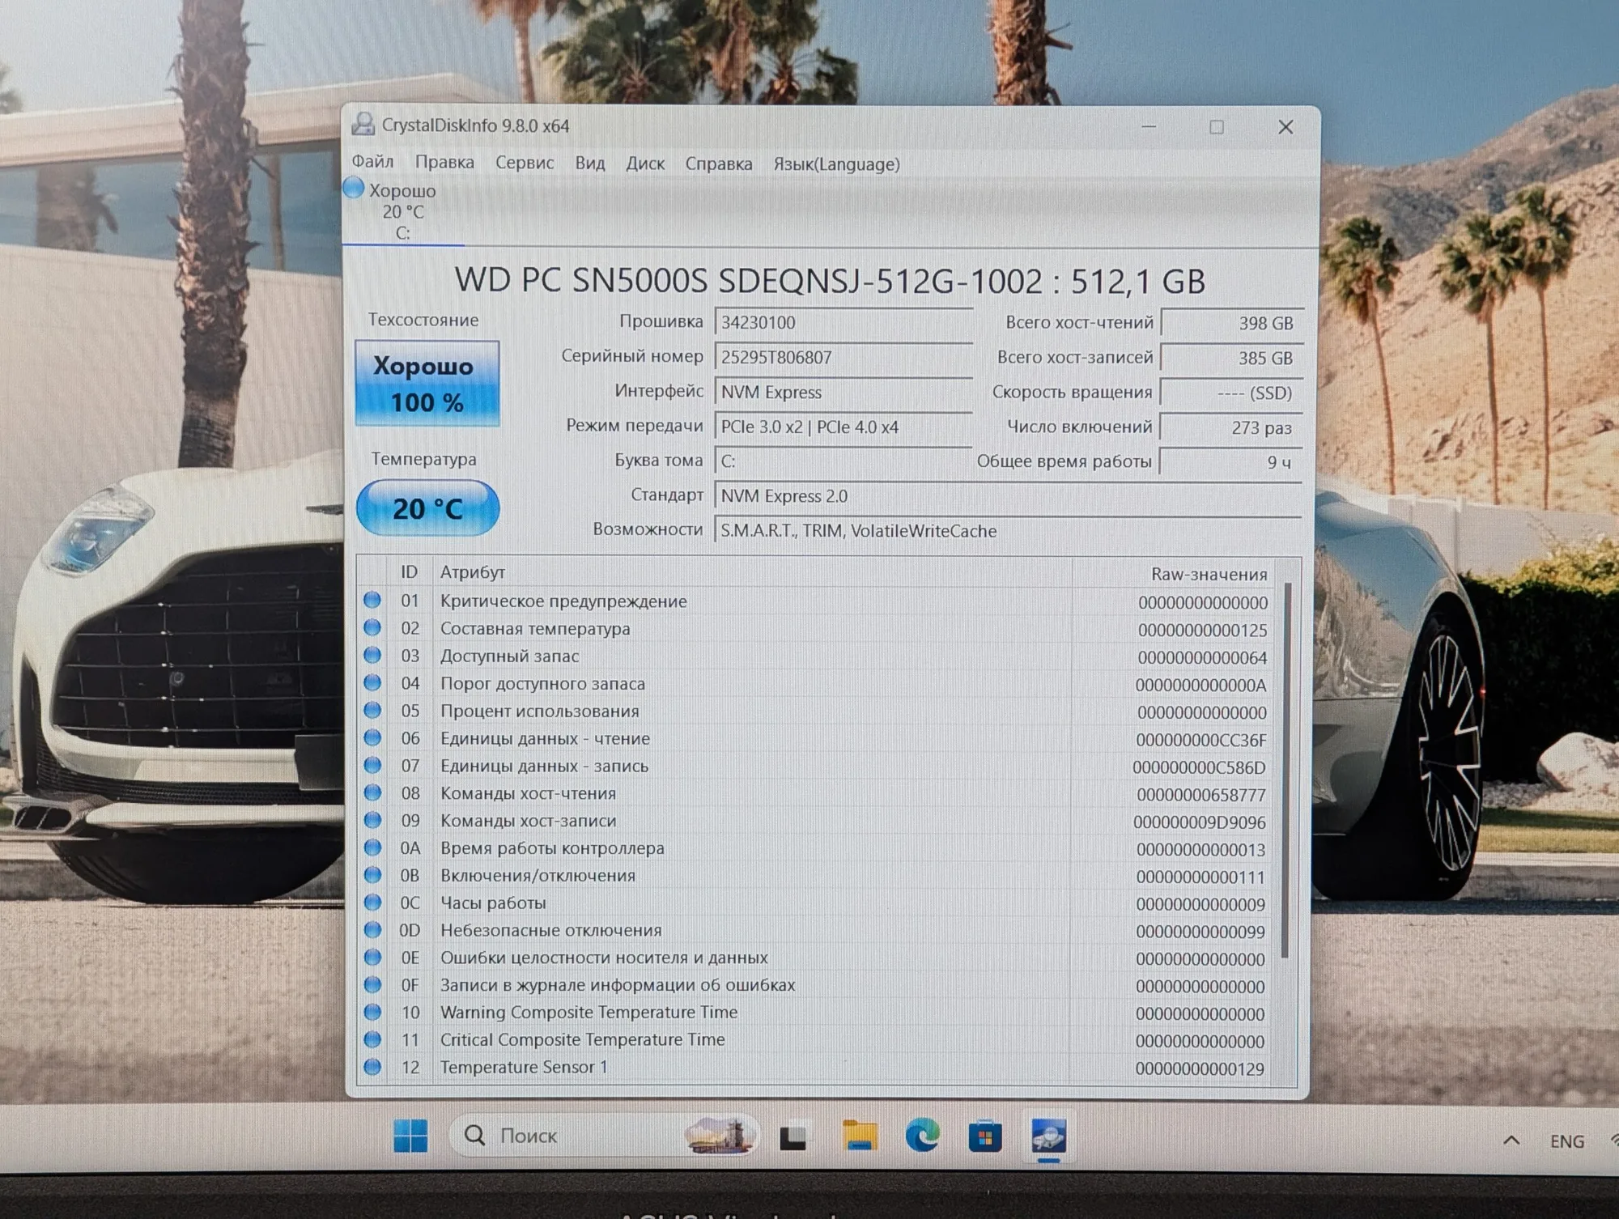Screen dimensions: 1619x1219
Task: Open Microsoft Store from the taskbar
Action: 985,1137
